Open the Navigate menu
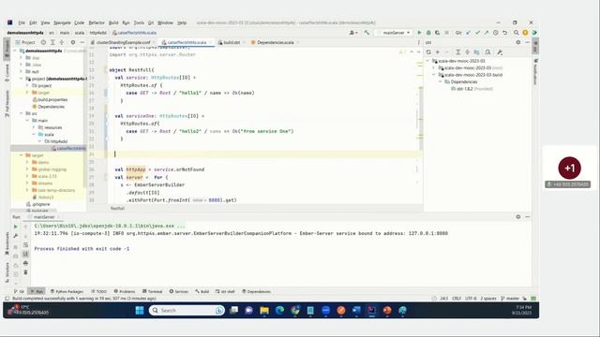 (62, 22)
